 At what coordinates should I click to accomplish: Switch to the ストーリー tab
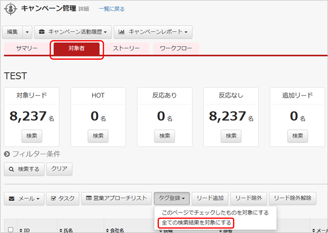126,49
